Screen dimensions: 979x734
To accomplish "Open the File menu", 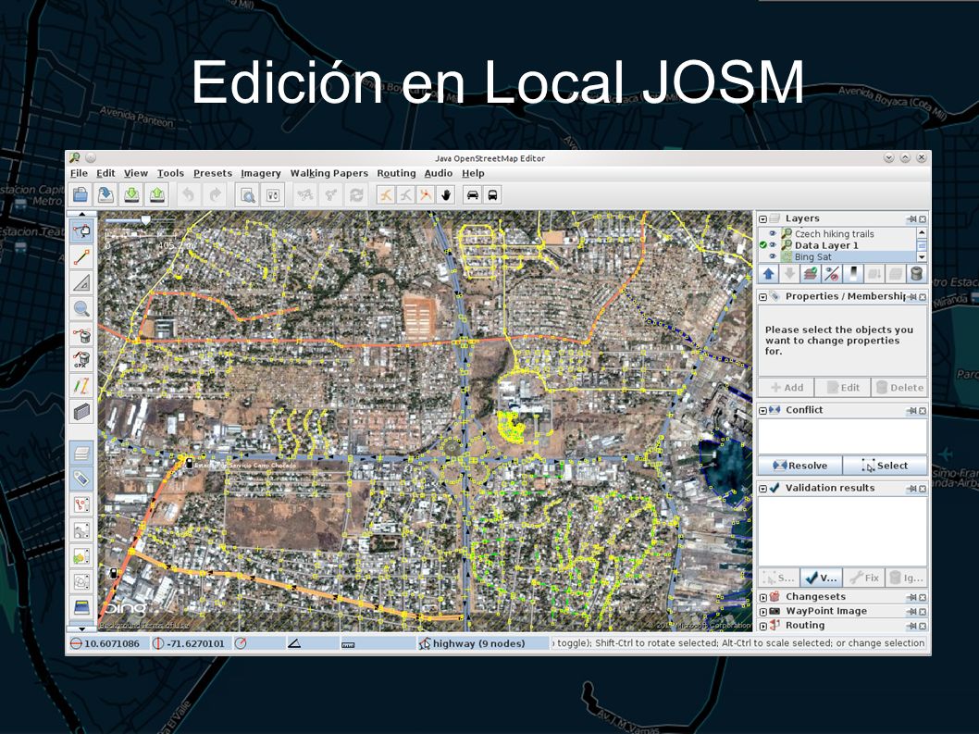I will point(79,173).
